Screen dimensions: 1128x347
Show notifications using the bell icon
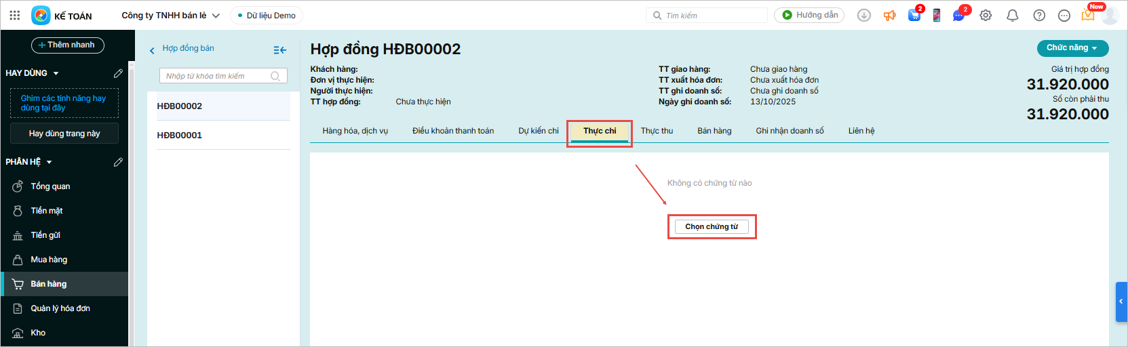[x=1012, y=16]
